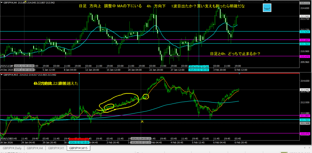Click the yellow cross marker in M15 chart
The width and height of the screenshot is (312, 153).
[142, 121]
